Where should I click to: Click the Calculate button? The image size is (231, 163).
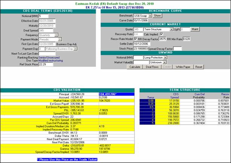click(135, 67)
